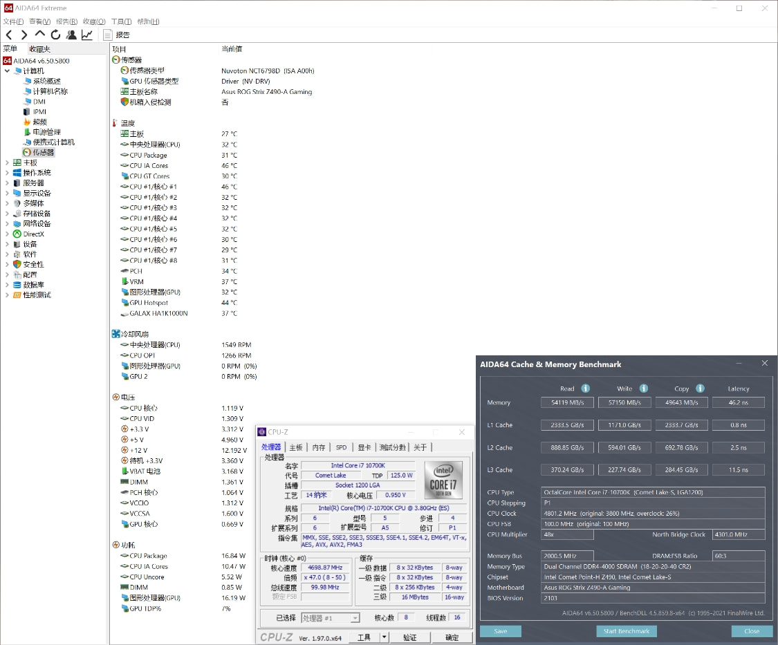Click the 项目 column header
Image resolution: width=778 pixels, height=645 pixels.
click(119, 49)
